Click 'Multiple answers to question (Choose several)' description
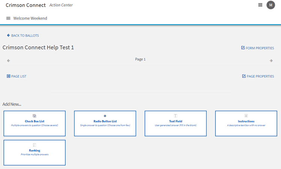The image size is (281, 169). point(34,125)
